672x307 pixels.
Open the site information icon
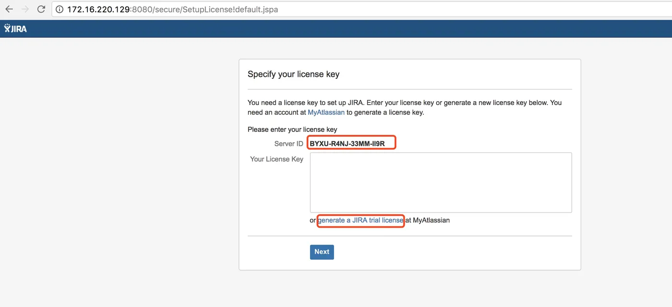[x=60, y=9]
